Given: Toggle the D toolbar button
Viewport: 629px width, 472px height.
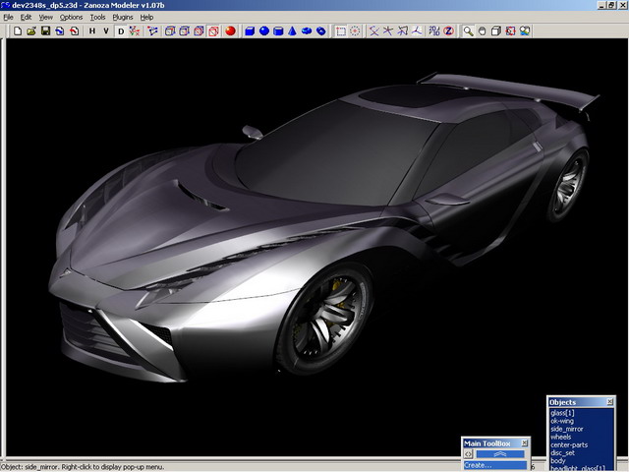Looking at the screenshot, I should (122, 31).
